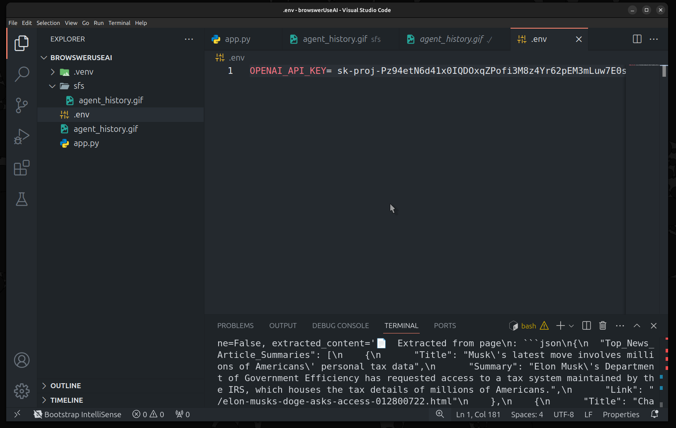Open the Explorer view in activity bar

pyautogui.click(x=22, y=43)
